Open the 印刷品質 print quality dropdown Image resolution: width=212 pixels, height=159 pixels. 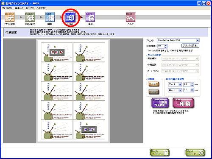tap(197, 65)
